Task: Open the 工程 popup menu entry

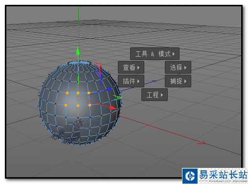Action: (155, 95)
